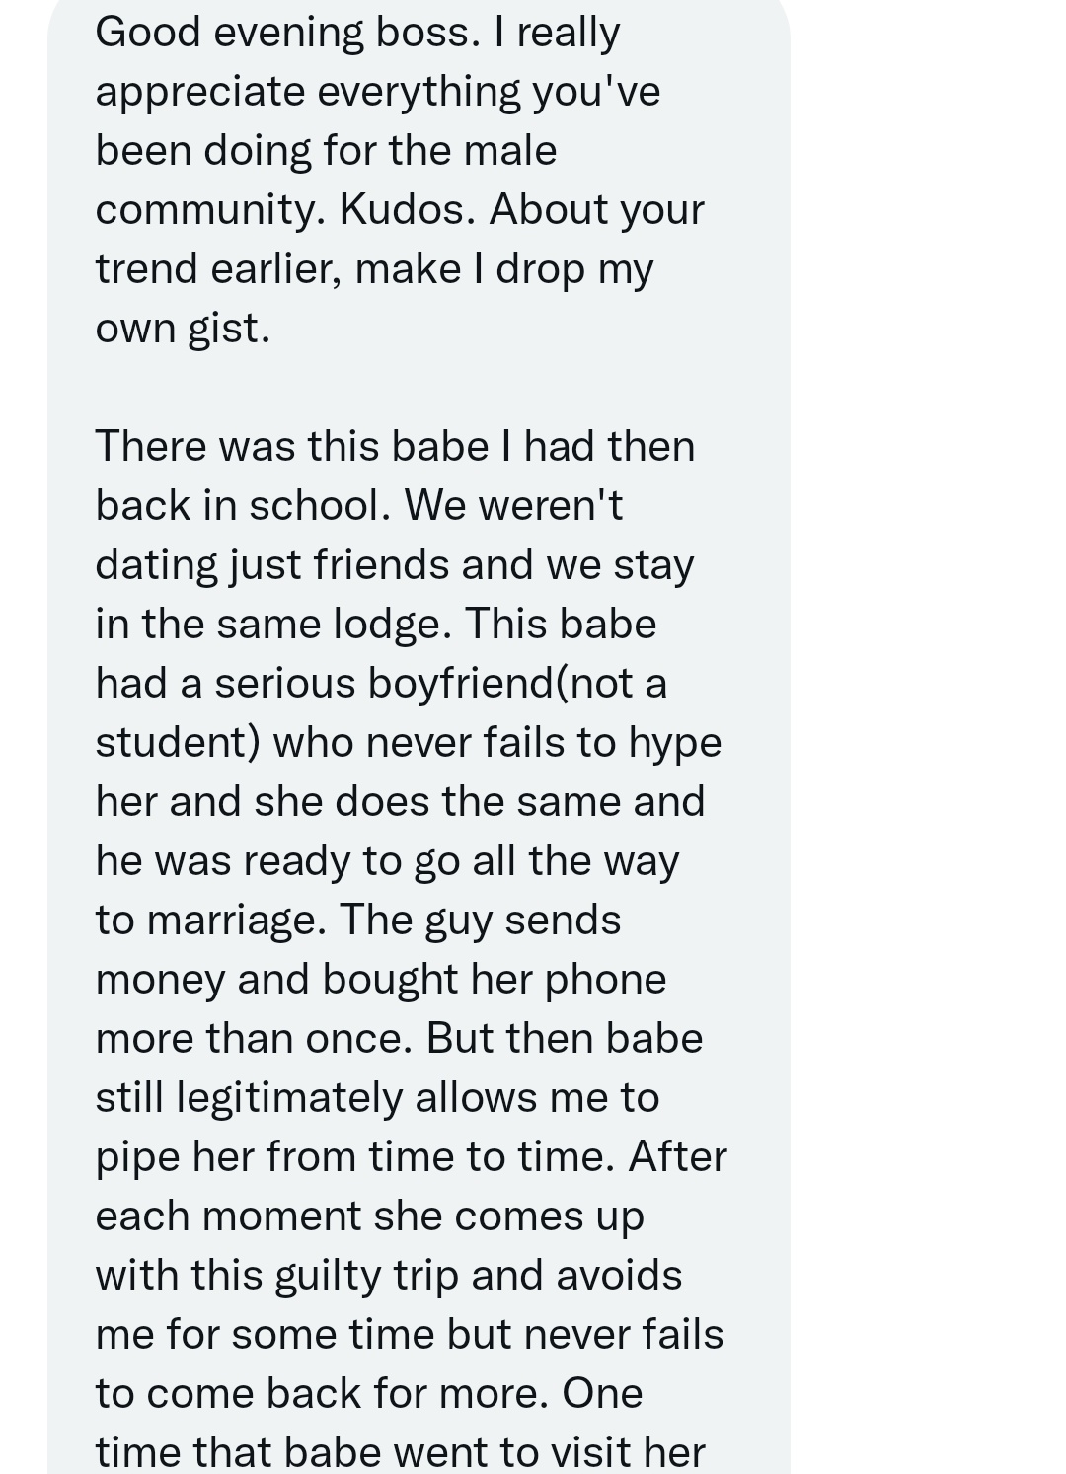Click the word 'Kudos' in the message
The height and width of the screenshot is (1474, 1066).
click(406, 209)
